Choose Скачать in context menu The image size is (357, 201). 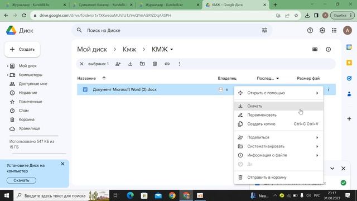click(279, 106)
